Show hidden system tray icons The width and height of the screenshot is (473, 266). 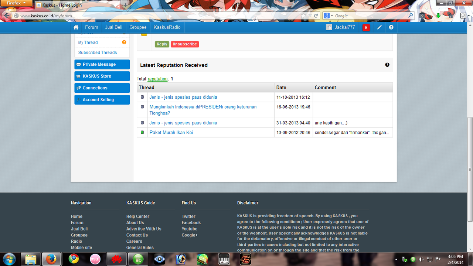click(x=396, y=259)
